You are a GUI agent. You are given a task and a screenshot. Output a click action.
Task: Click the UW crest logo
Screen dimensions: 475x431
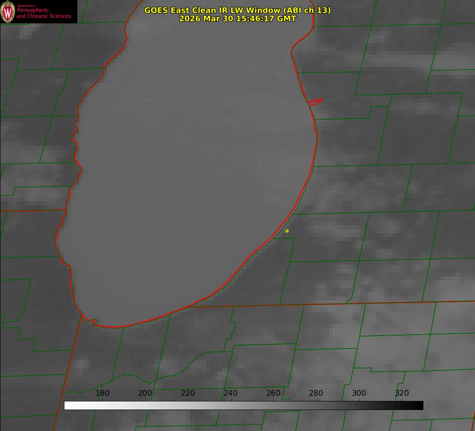(x=8, y=12)
